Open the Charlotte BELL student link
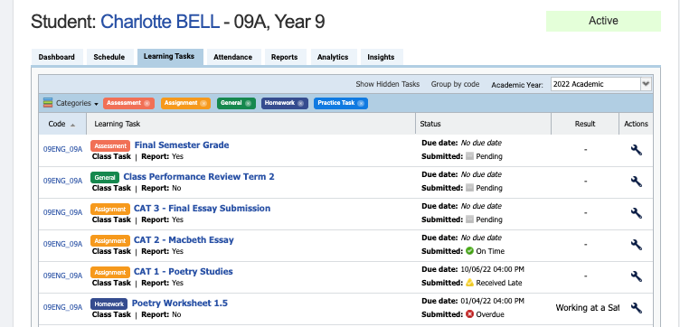680x327 pixels. click(x=160, y=22)
